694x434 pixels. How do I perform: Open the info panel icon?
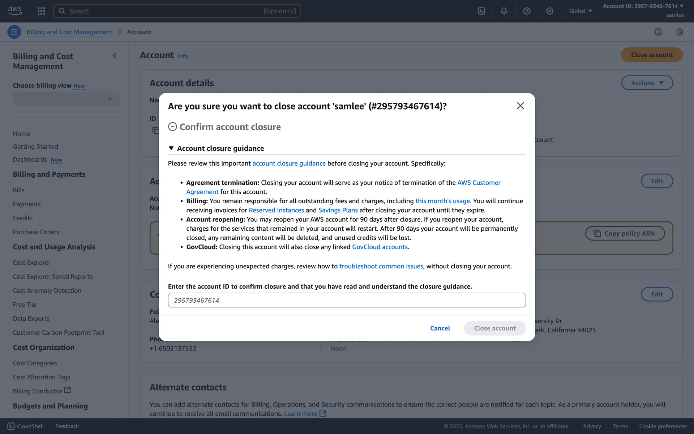click(658, 32)
